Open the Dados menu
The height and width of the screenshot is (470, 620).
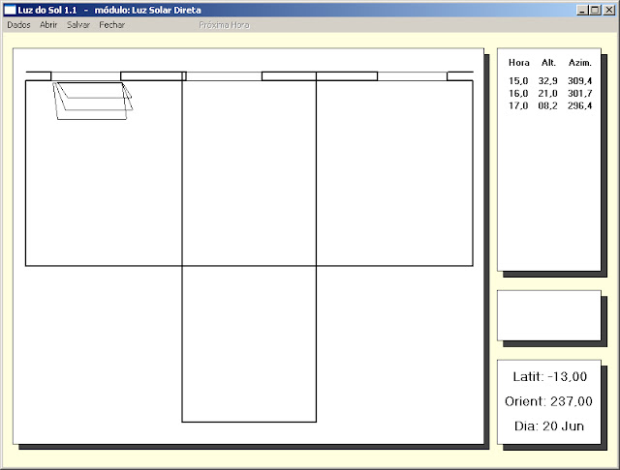pyautogui.click(x=18, y=25)
